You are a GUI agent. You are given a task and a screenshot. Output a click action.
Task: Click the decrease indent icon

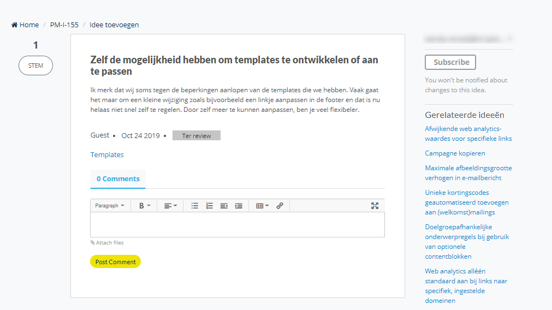pos(224,206)
